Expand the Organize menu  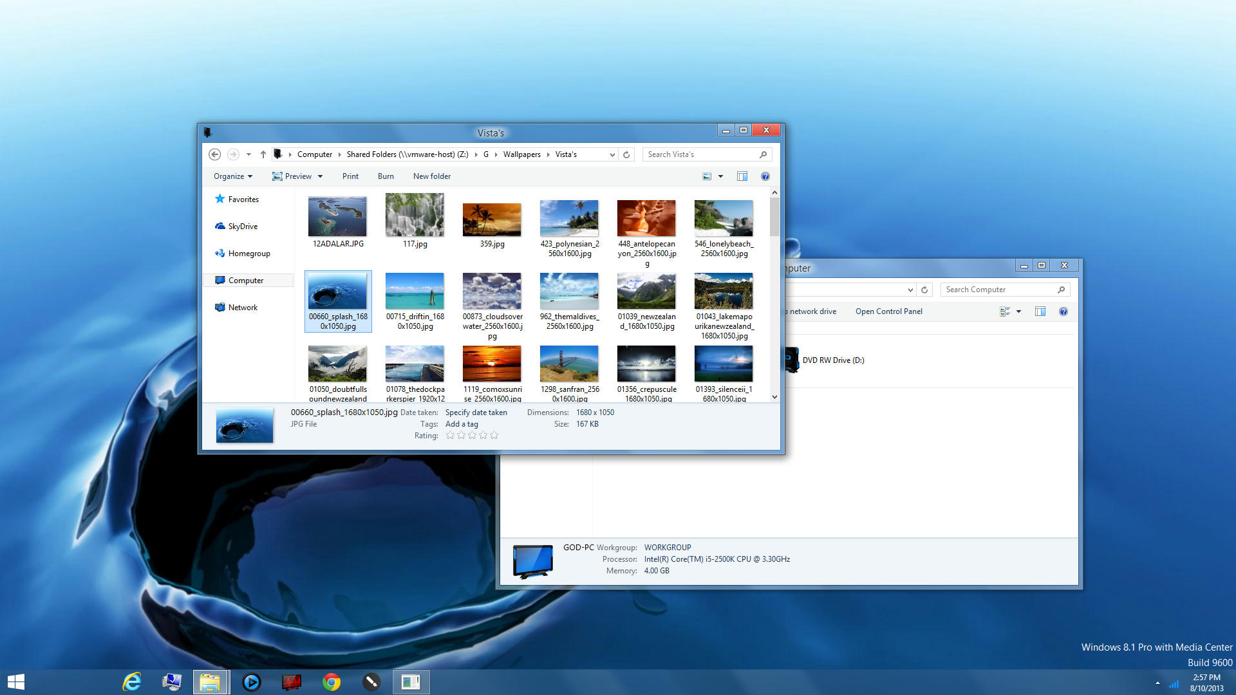pos(232,176)
